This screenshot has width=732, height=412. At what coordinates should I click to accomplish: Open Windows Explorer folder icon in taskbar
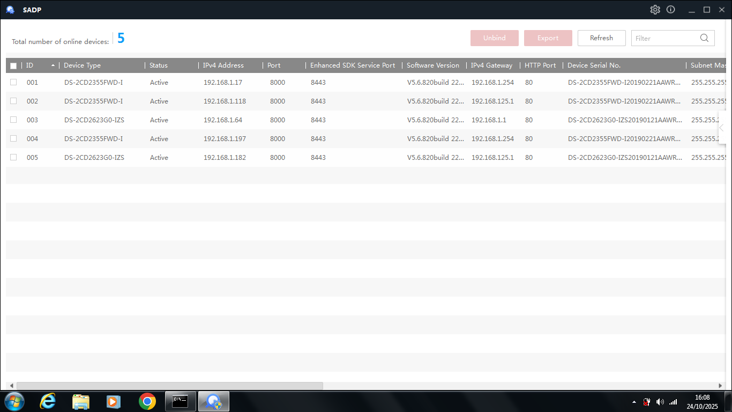[x=81, y=401]
